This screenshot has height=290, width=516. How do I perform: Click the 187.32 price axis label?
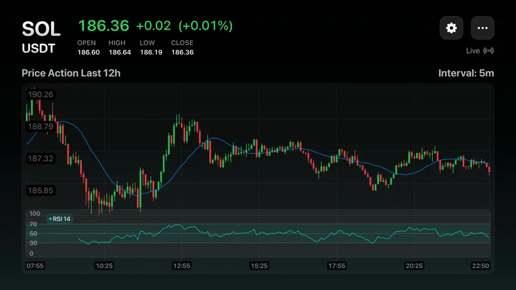40,159
